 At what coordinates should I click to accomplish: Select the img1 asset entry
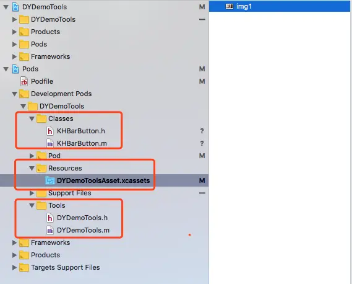click(280, 6)
